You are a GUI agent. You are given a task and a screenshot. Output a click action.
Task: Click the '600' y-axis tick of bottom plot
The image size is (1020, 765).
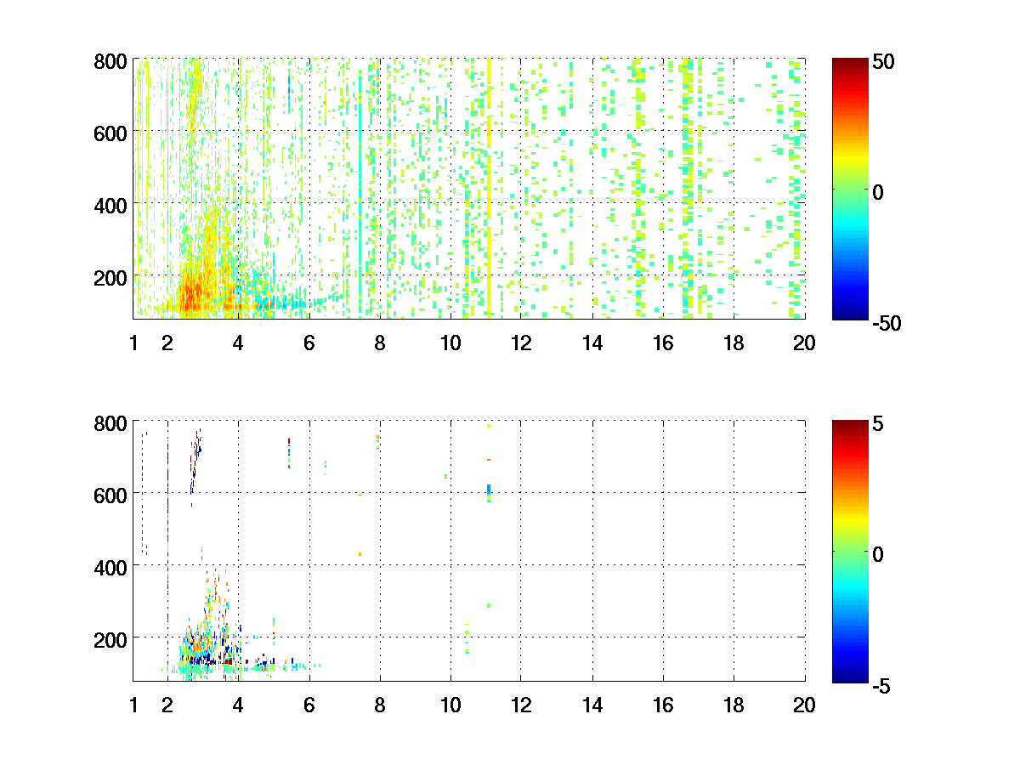(110, 494)
